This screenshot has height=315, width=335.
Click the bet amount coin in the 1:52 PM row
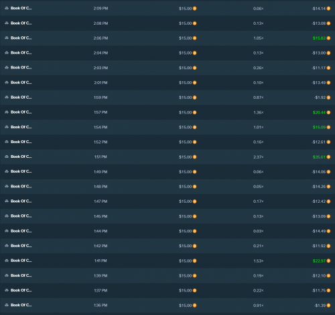point(194,142)
